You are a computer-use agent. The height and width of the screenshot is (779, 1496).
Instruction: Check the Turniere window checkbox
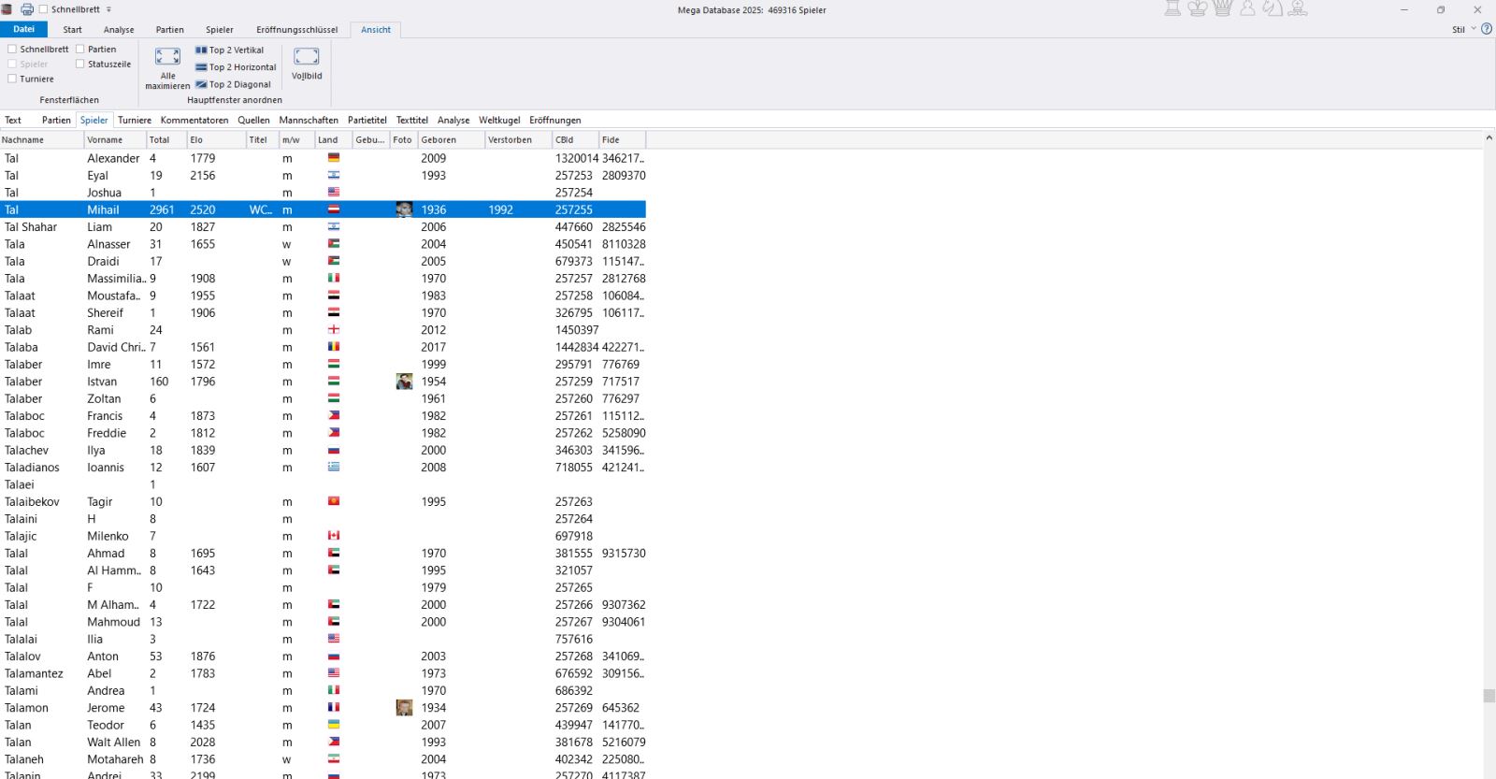click(x=13, y=79)
